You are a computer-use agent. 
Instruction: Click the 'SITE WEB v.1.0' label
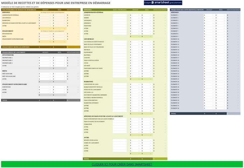[88, 92]
